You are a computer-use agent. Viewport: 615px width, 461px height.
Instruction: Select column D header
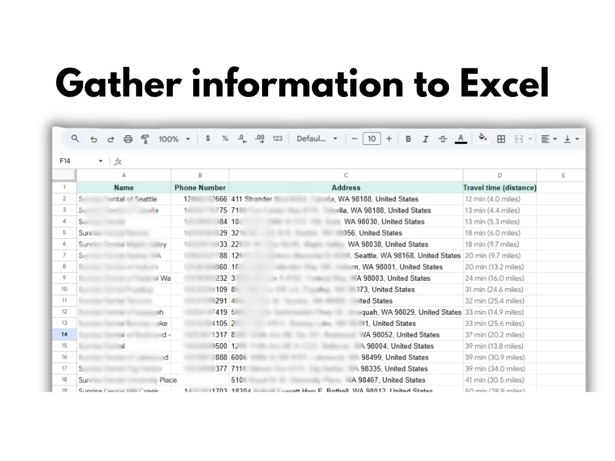pos(499,175)
